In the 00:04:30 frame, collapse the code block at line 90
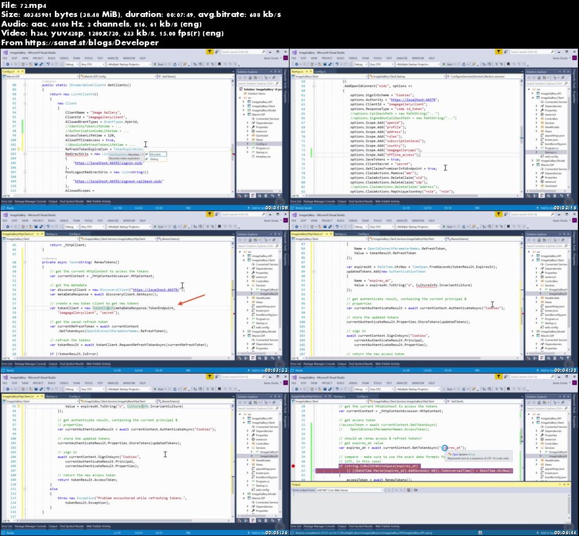 coord(314,271)
